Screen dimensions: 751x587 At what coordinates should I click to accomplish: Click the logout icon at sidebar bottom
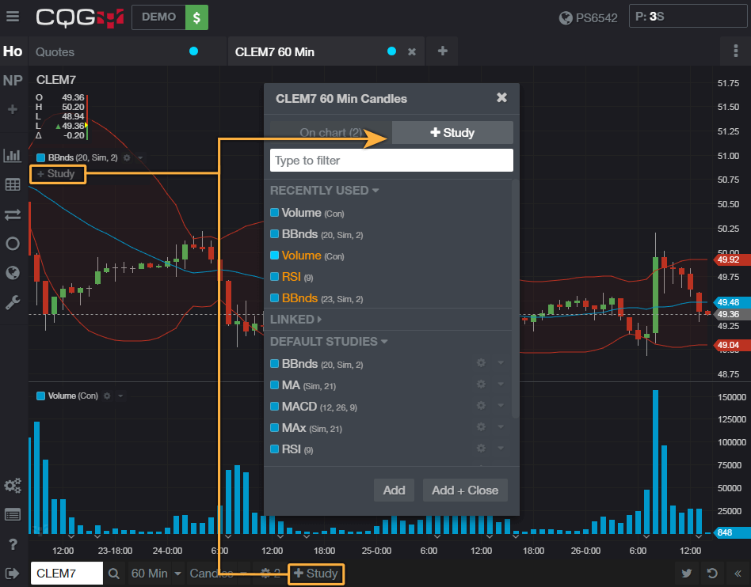[13, 574]
